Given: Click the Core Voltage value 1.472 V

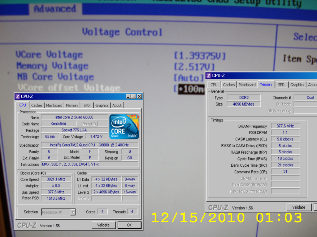Looking at the screenshot, I should pos(96,137).
